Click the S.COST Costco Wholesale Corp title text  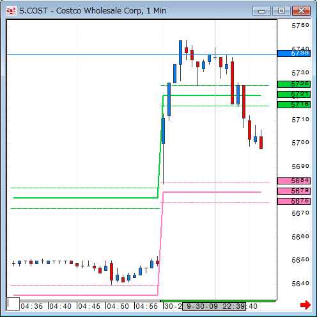click(x=93, y=11)
